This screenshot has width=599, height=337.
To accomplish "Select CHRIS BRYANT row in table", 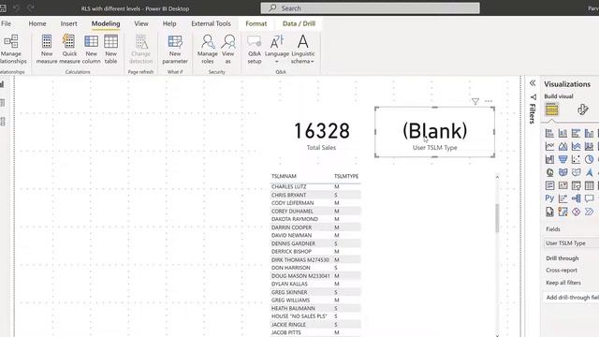I will pos(315,195).
